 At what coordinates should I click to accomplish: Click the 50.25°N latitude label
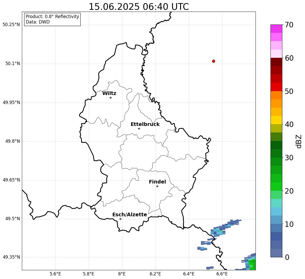tap(11, 25)
